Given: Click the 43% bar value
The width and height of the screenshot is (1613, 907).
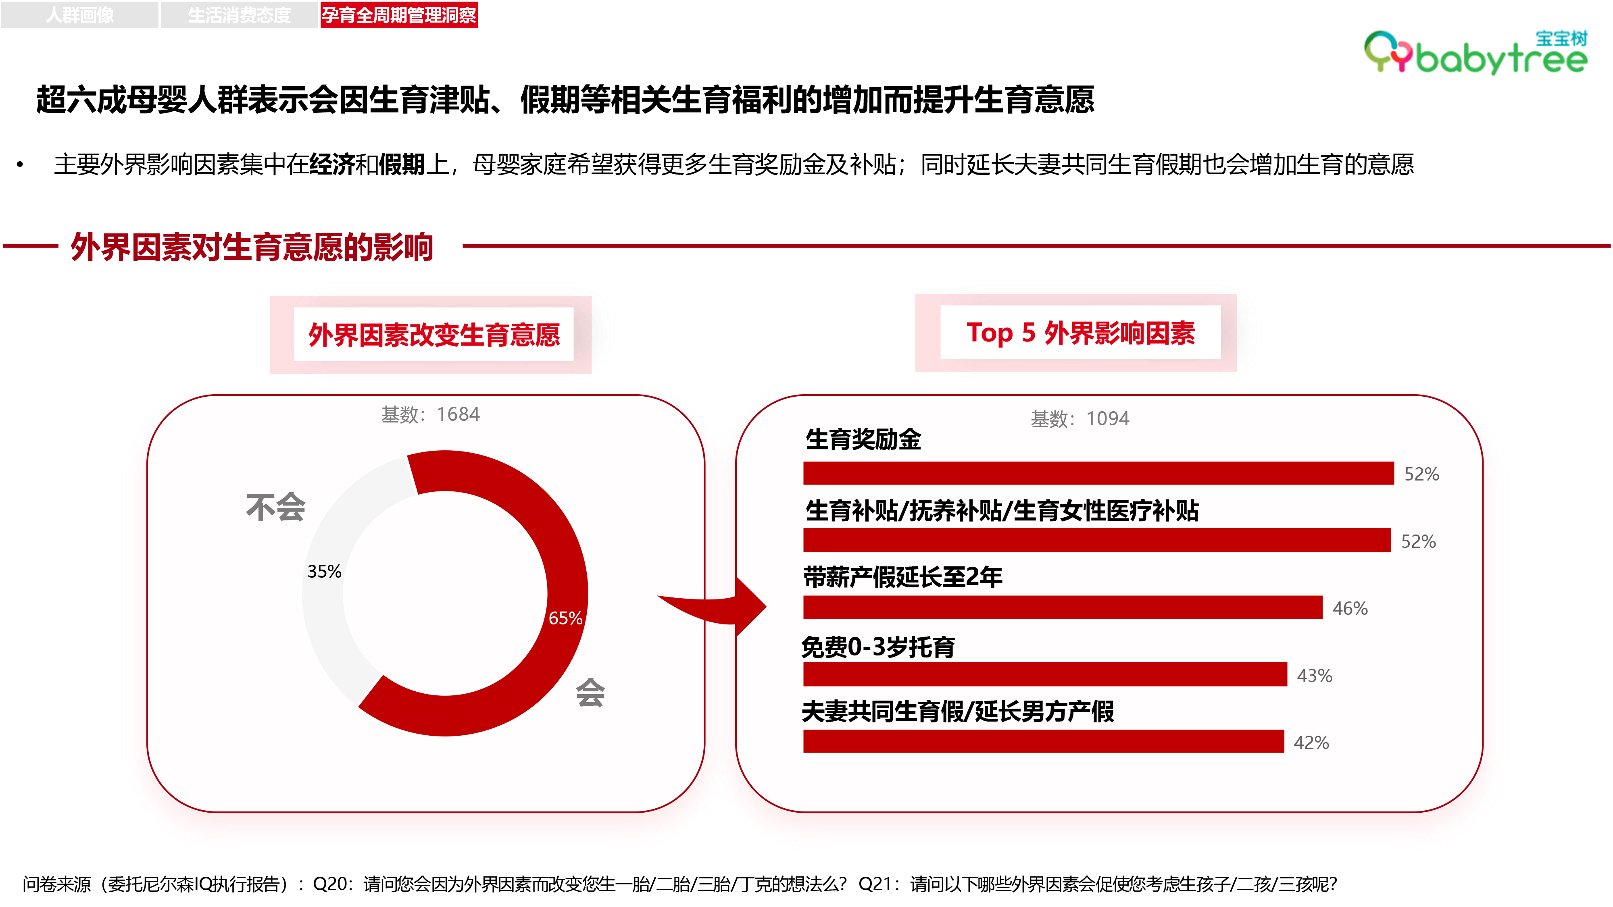Looking at the screenshot, I should coord(1314,676).
